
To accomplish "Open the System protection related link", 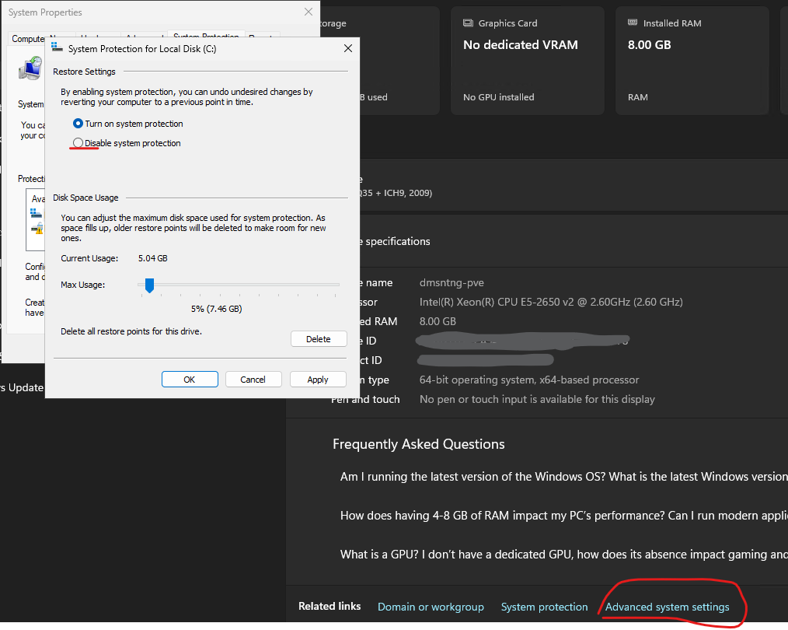I will pos(544,607).
